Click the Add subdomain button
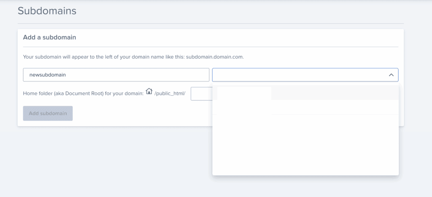Image resolution: width=432 pixels, height=197 pixels. coord(48,113)
